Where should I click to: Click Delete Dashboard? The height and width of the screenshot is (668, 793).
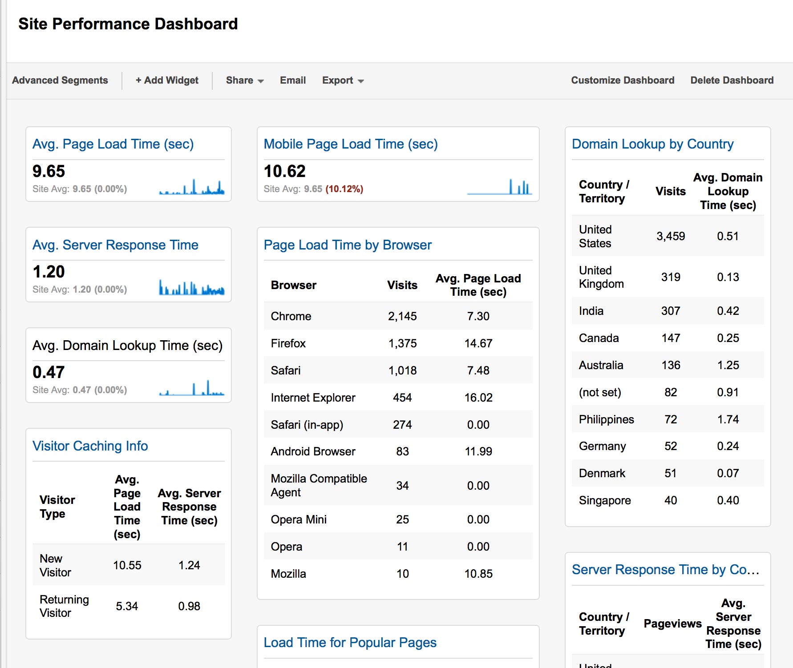coord(732,80)
